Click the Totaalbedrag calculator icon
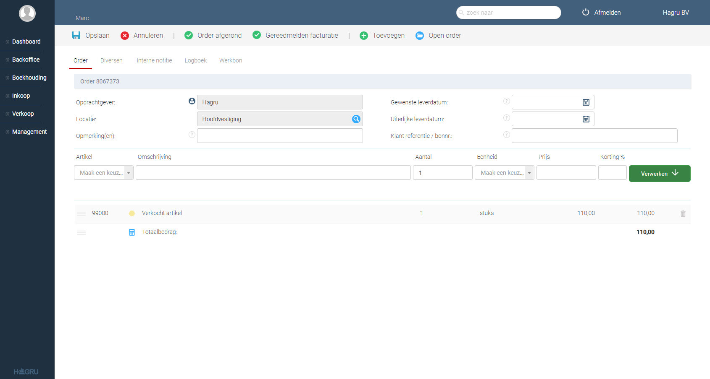This screenshot has width=710, height=379. [132, 232]
